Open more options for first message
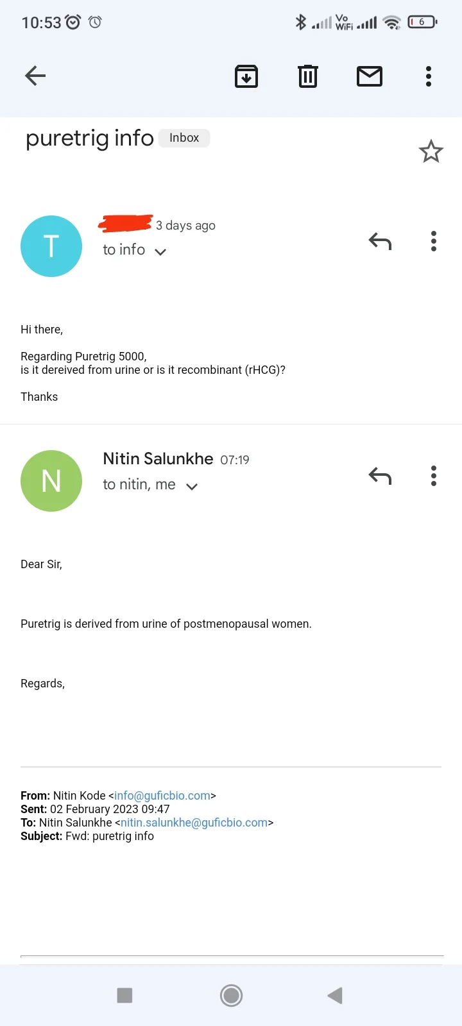The width and height of the screenshot is (462, 1026). coord(434,241)
